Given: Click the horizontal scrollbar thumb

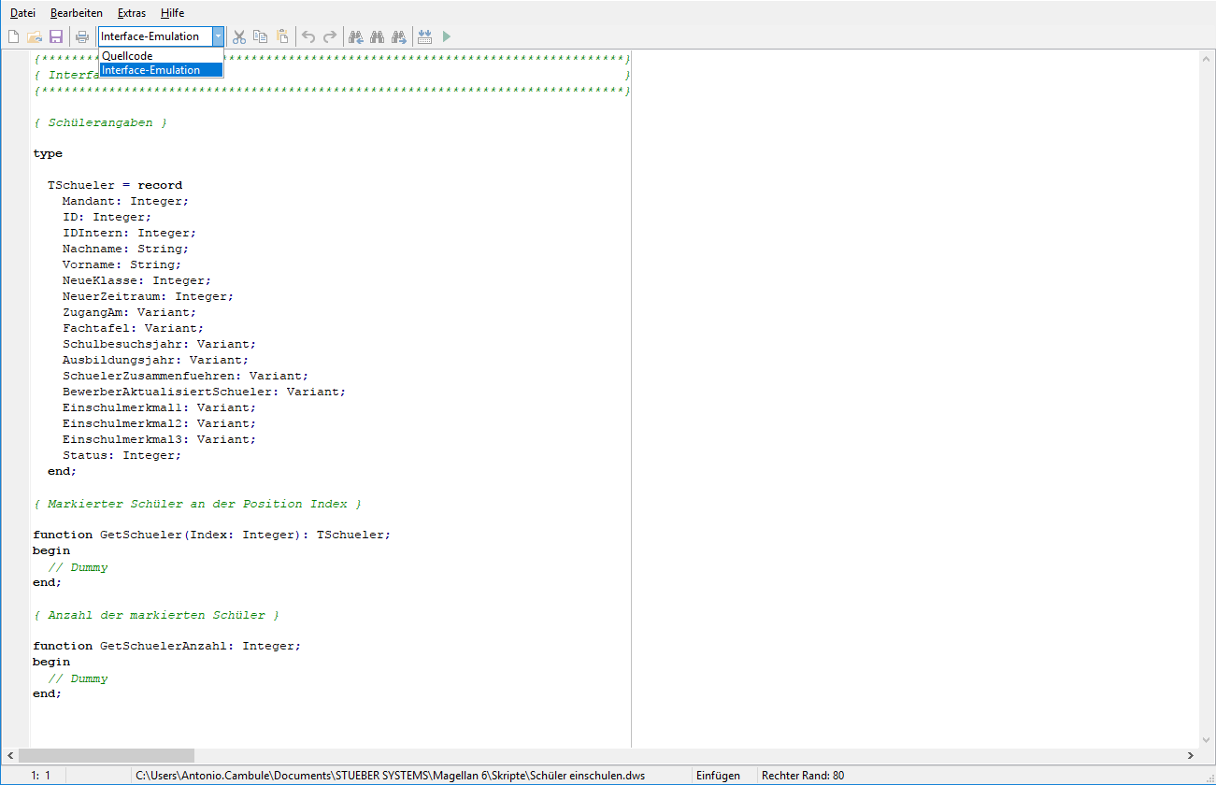Looking at the screenshot, I should (107, 755).
